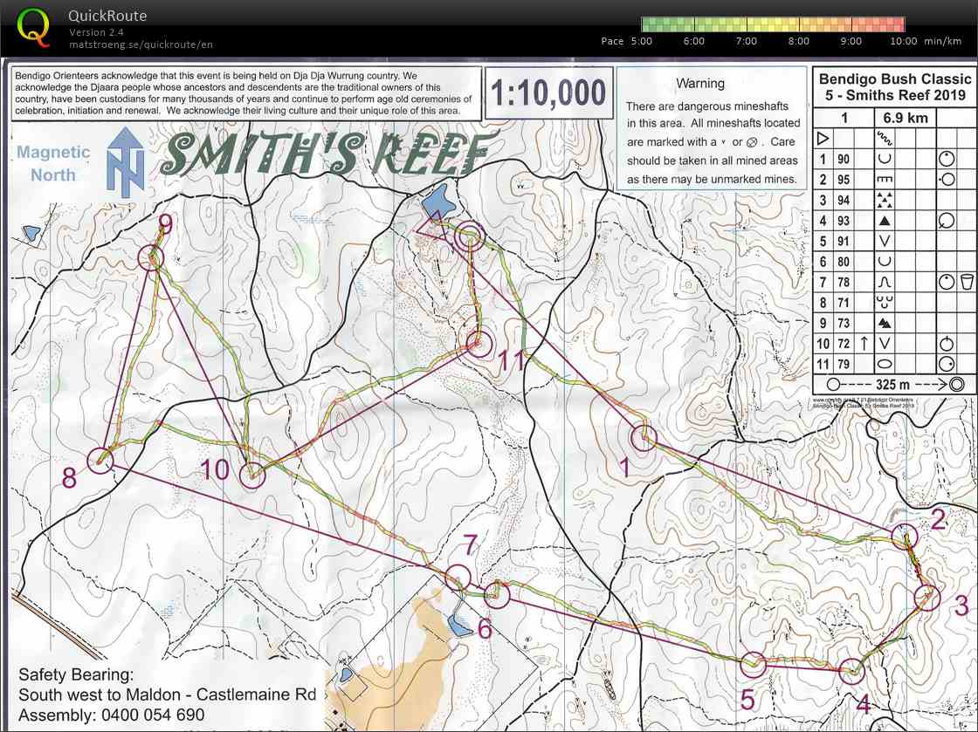Click the 325 m finish distance row
Image resolution: width=978 pixels, height=732 pixels.
tap(894, 384)
